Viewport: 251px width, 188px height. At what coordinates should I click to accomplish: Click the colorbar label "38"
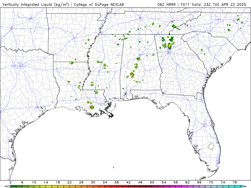pyautogui.click(x=117, y=182)
